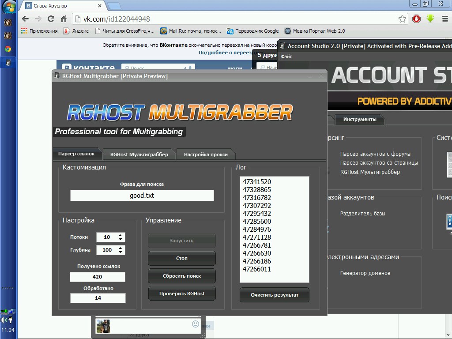Select log entry 47295432
Image resolution: width=452 pixels, height=339 pixels.
[x=257, y=214]
